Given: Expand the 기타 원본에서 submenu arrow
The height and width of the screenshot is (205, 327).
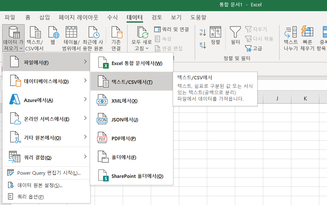Looking at the screenshot, I should [85, 137].
